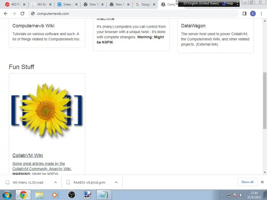Click 'Some great articles made by the' text link
Viewport: 267px width, 200px height.
click(x=39, y=164)
